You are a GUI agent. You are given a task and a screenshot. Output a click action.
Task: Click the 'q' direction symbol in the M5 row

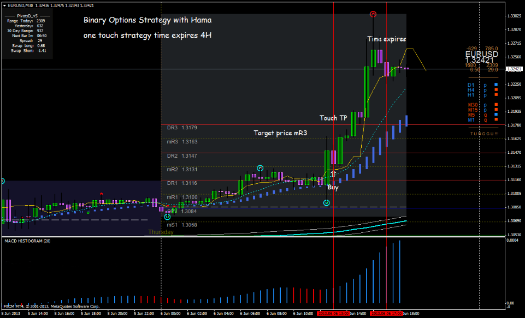click(x=485, y=115)
